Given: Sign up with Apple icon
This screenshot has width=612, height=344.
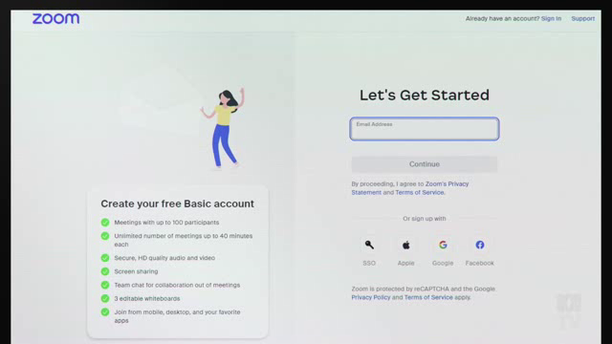Looking at the screenshot, I should tap(405, 245).
